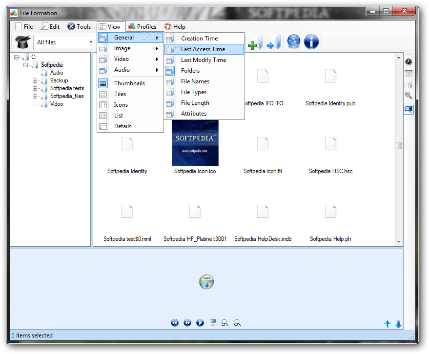Expand the Backup folder node
Image resolution: width=429 pixels, height=354 pixels.
(x=35, y=80)
